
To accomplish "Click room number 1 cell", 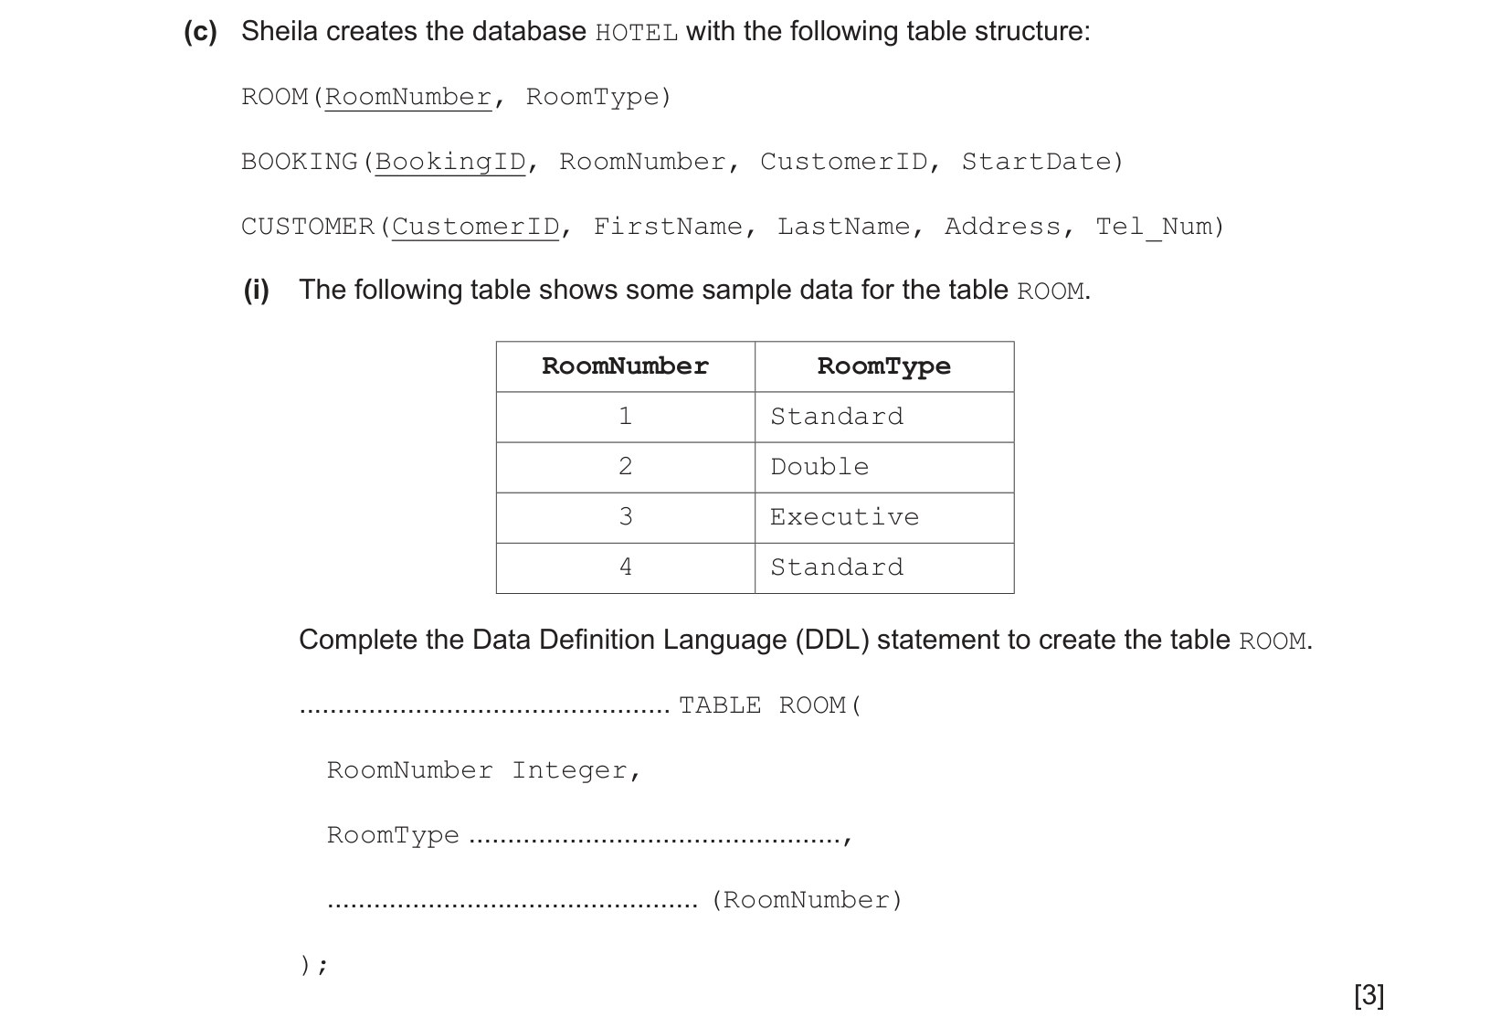I will (x=626, y=418).
